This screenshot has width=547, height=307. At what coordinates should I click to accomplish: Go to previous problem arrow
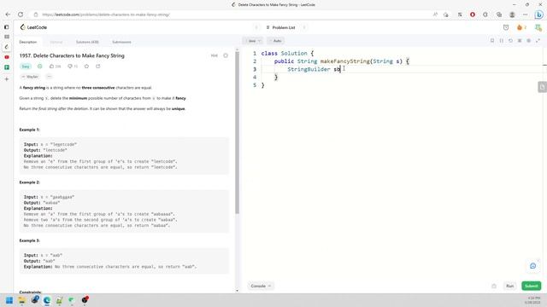point(256,27)
